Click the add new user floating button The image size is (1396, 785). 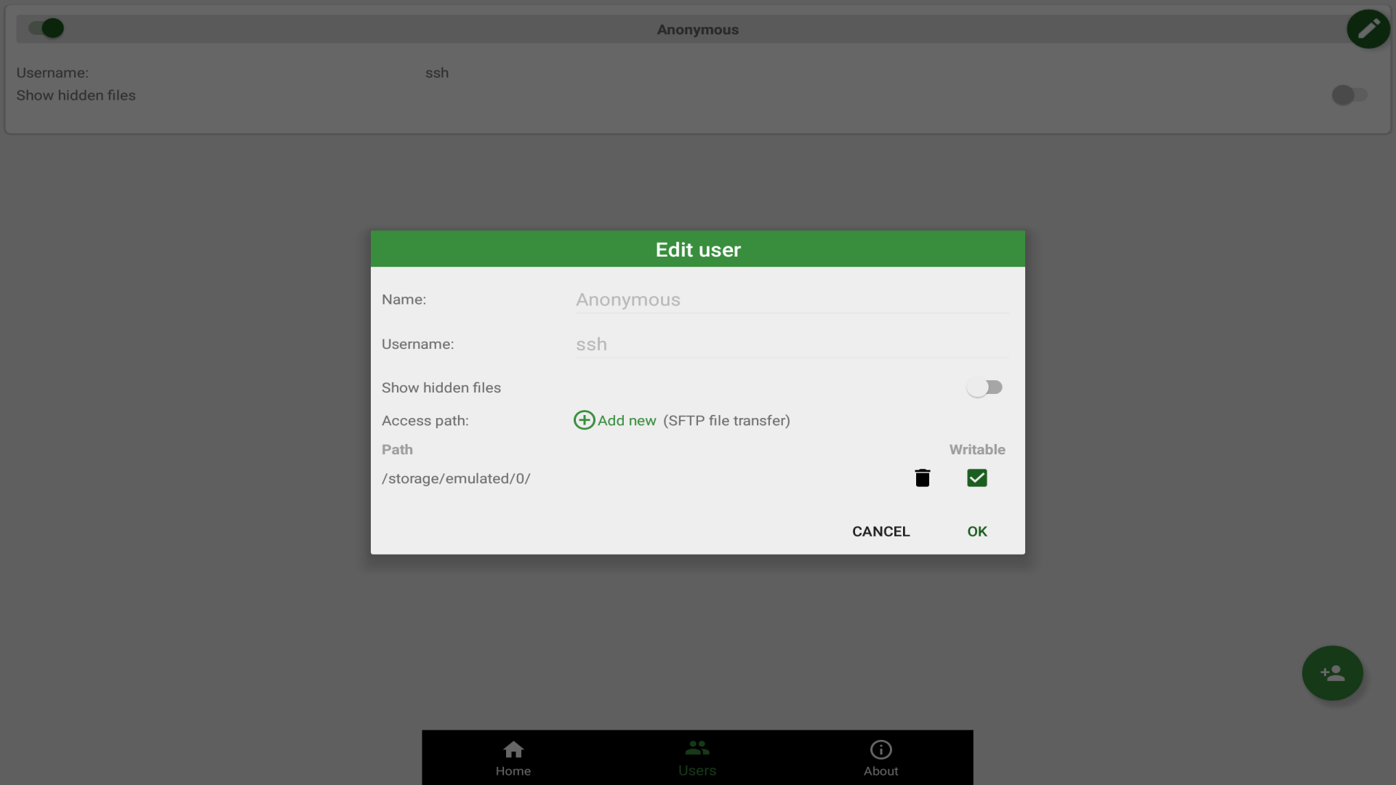pyautogui.click(x=1333, y=673)
